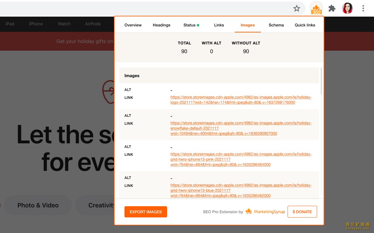Click the images list vertical scrollbar
This screenshot has width=374, height=233.
coord(322,82)
